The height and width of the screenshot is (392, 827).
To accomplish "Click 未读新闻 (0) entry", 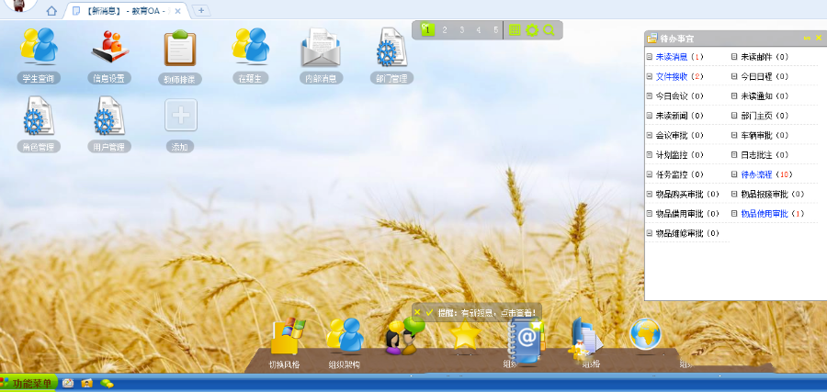I will pyautogui.click(x=679, y=116).
